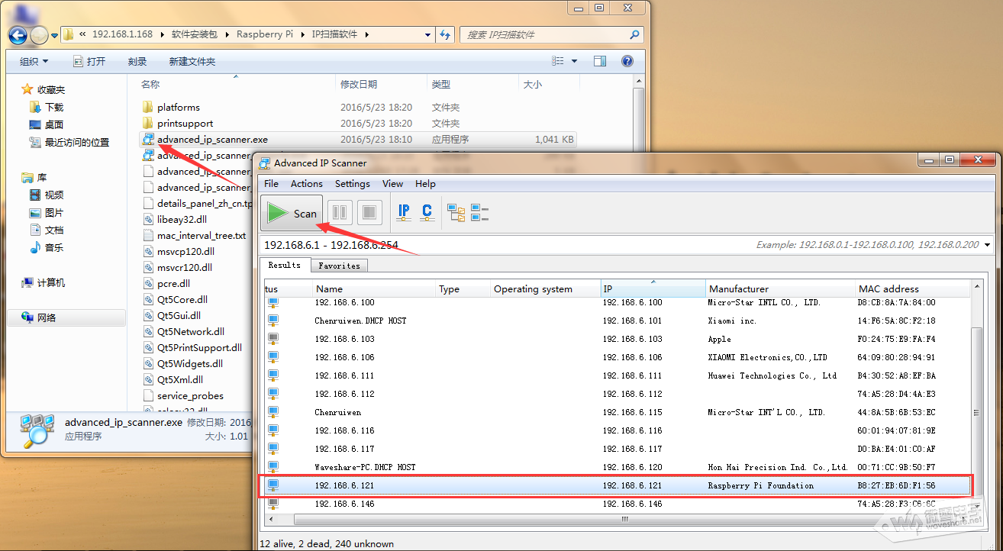The width and height of the screenshot is (1003, 551).
Task: Switch to the Results tab
Action: [x=285, y=265]
